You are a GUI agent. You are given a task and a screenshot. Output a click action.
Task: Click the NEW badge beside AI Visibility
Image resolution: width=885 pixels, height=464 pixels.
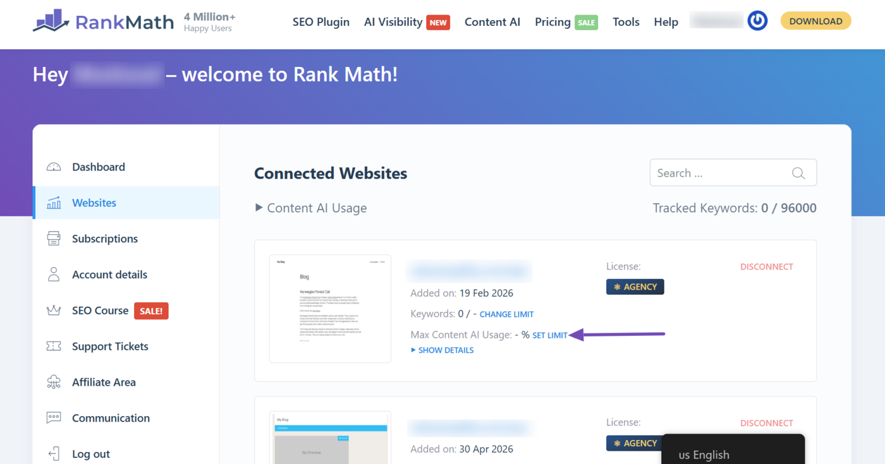(x=438, y=23)
